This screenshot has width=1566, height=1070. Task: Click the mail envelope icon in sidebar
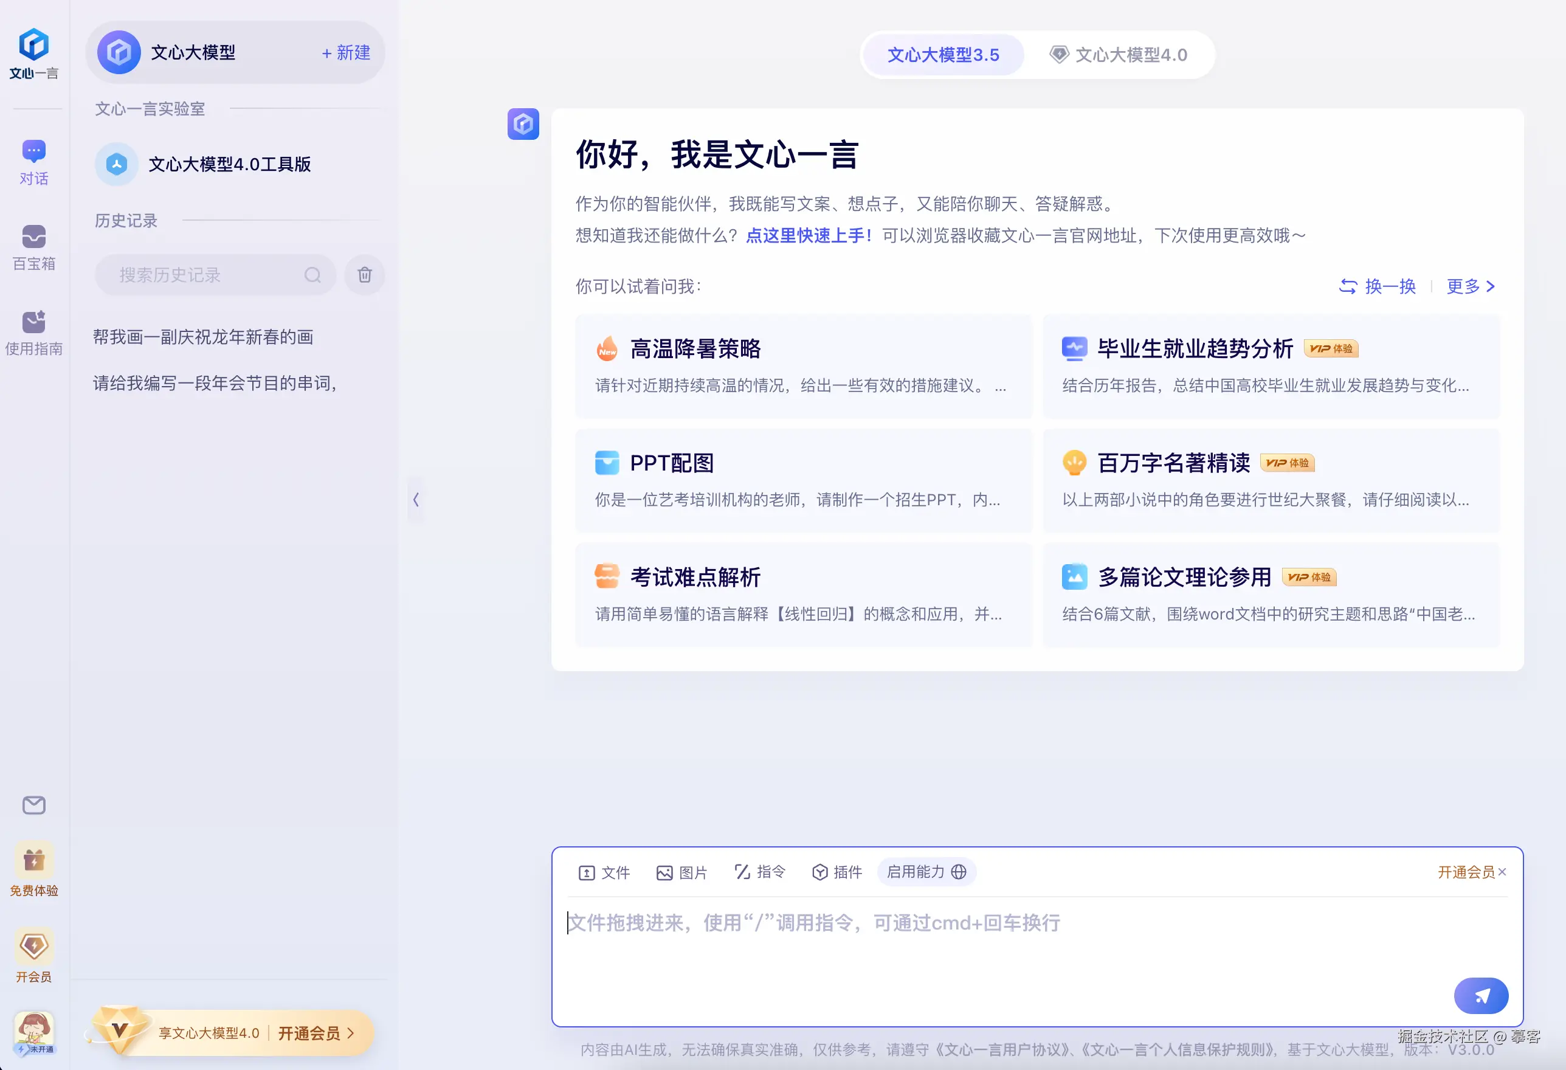coord(33,805)
